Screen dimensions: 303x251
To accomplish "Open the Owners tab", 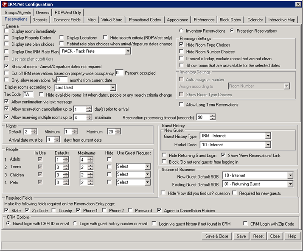I will point(42,13).
